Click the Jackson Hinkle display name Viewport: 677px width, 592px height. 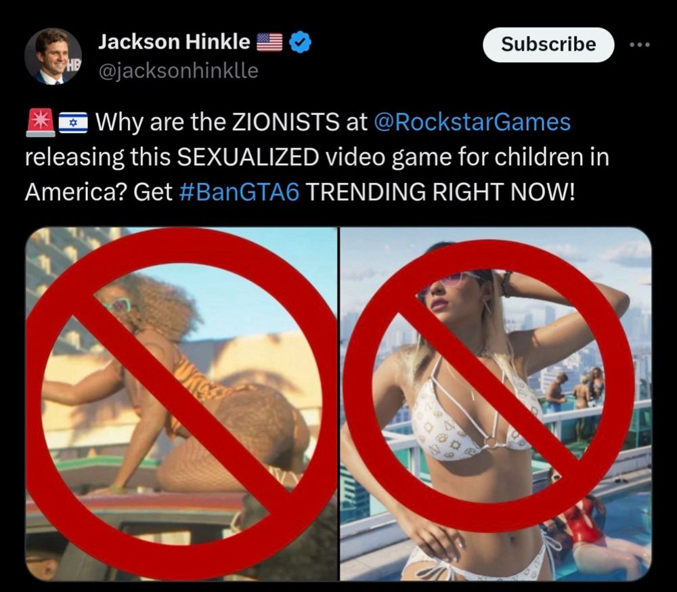pyautogui.click(x=174, y=42)
